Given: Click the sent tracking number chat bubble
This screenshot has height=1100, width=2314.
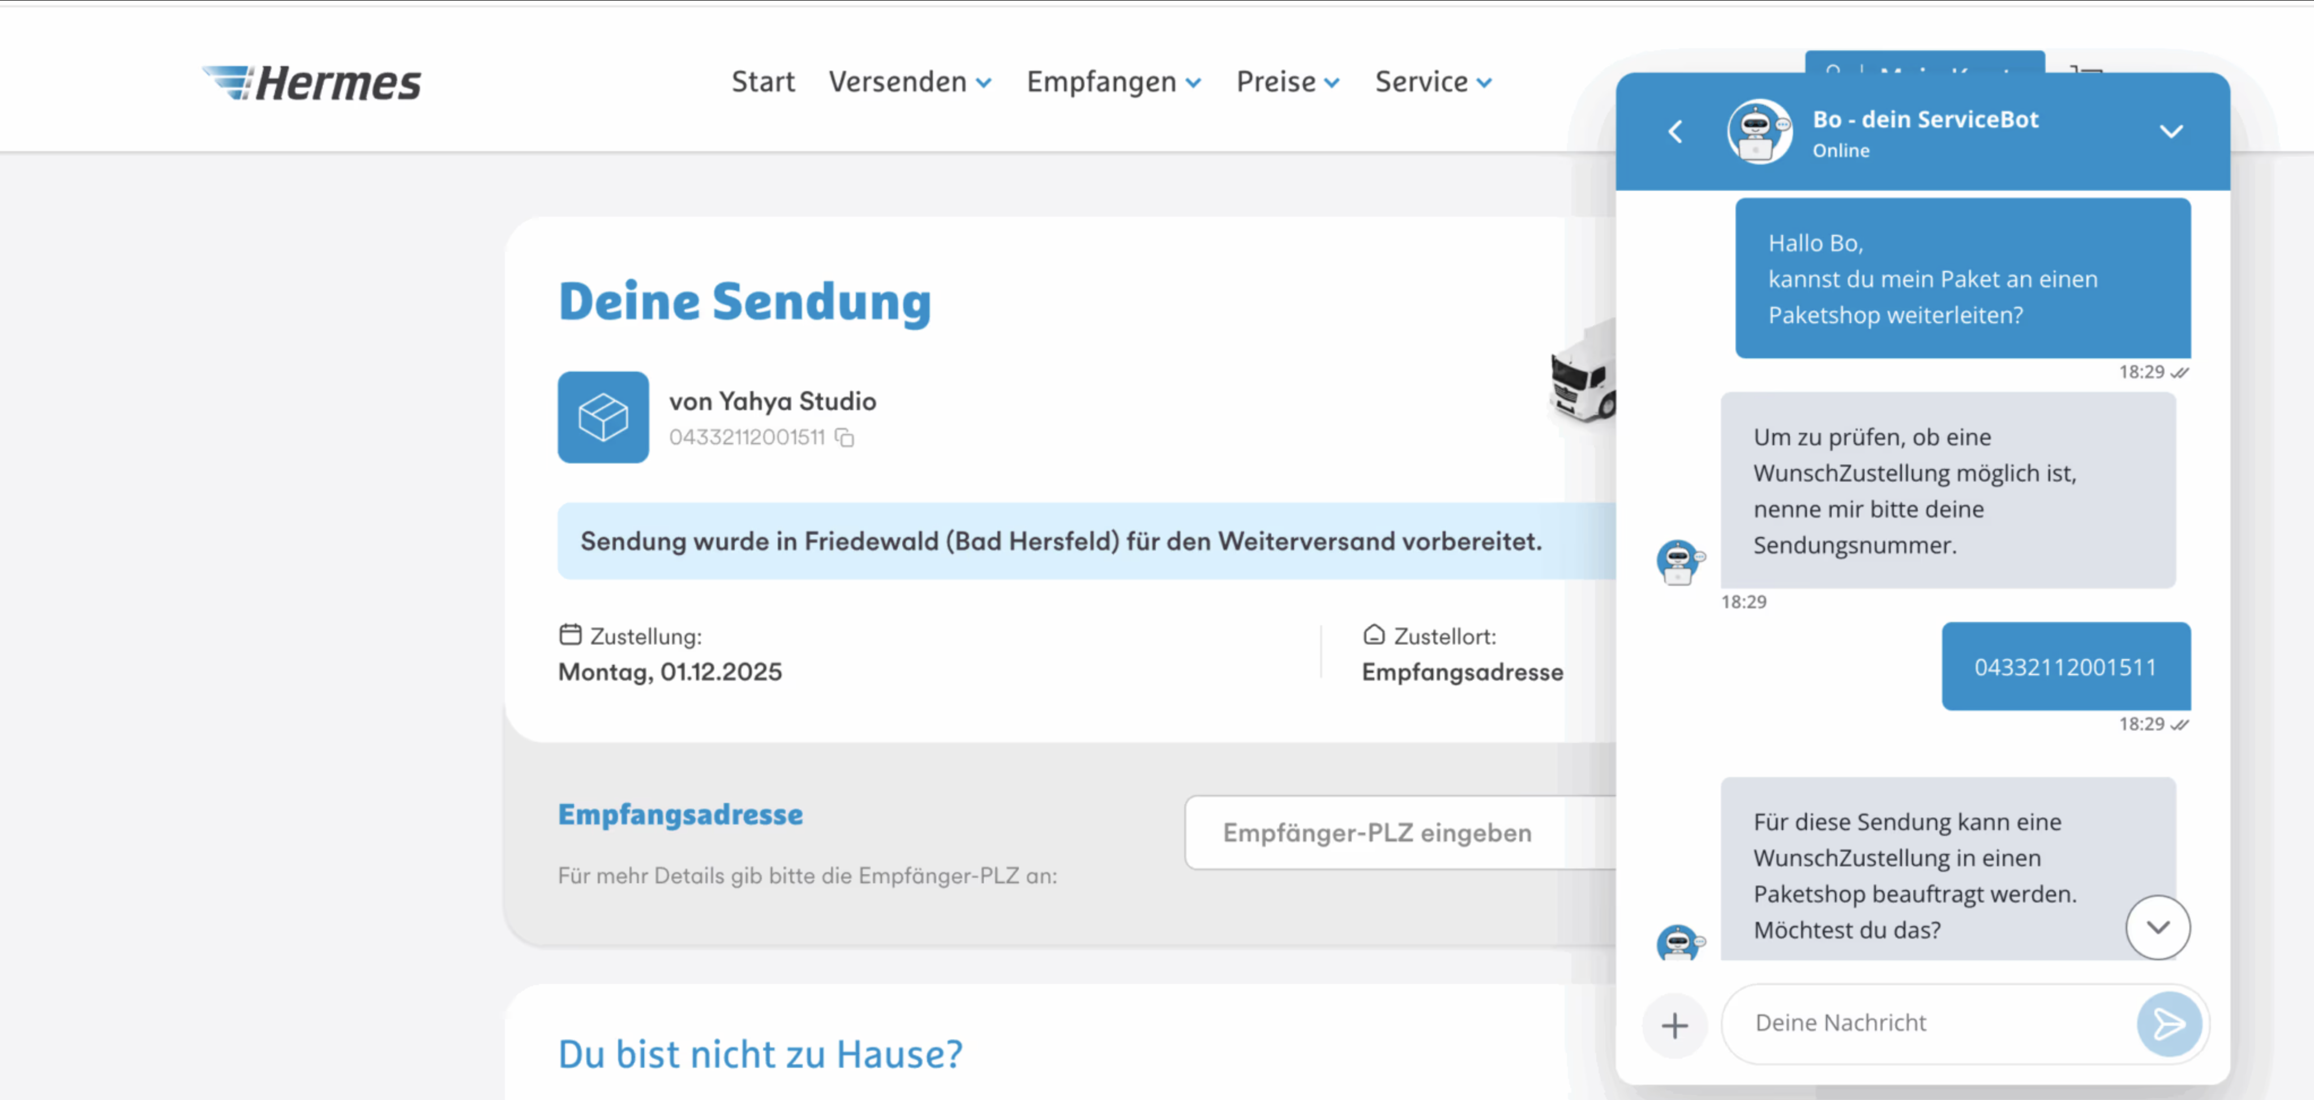Looking at the screenshot, I should (x=2066, y=667).
